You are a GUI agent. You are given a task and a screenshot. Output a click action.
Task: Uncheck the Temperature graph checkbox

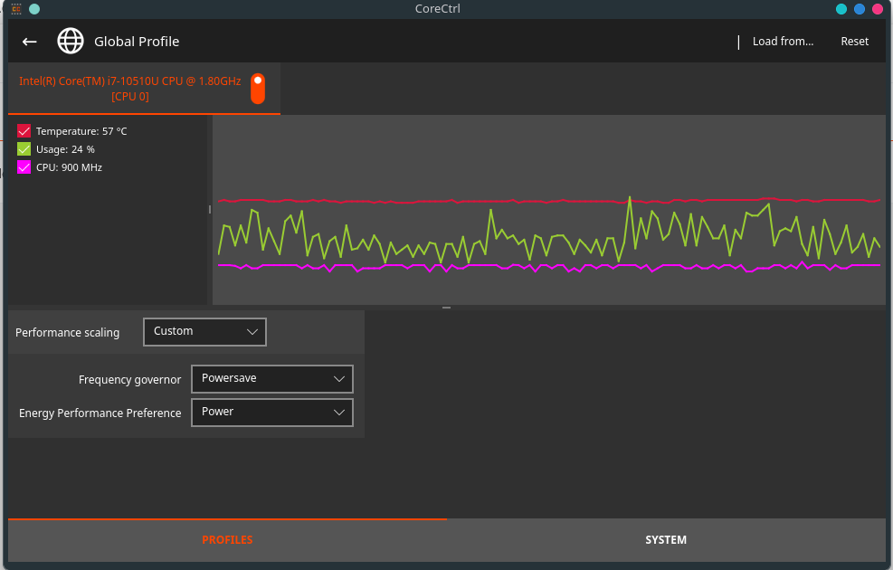click(x=24, y=131)
